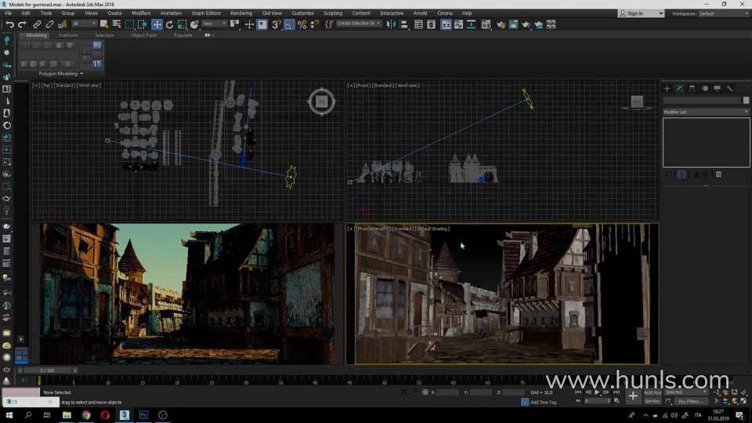Open Render Setup dialog icon

pos(501,24)
